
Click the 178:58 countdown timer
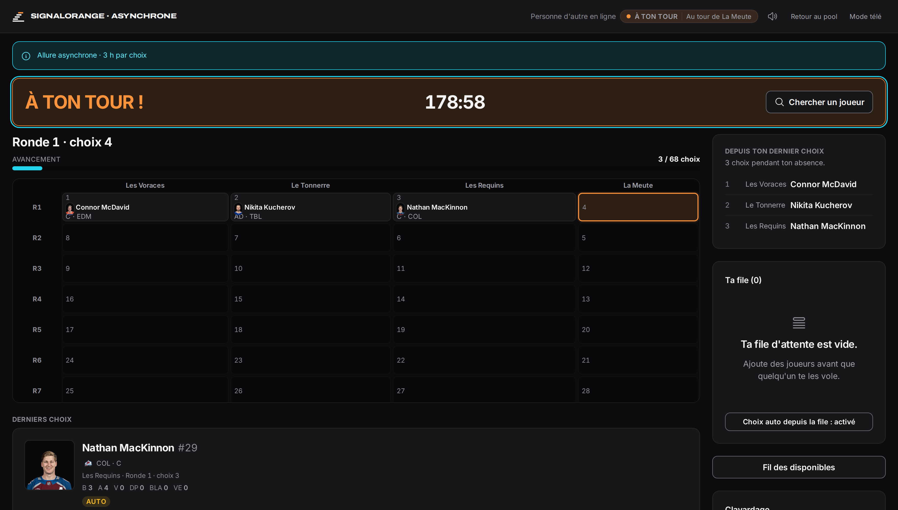(455, 102)
